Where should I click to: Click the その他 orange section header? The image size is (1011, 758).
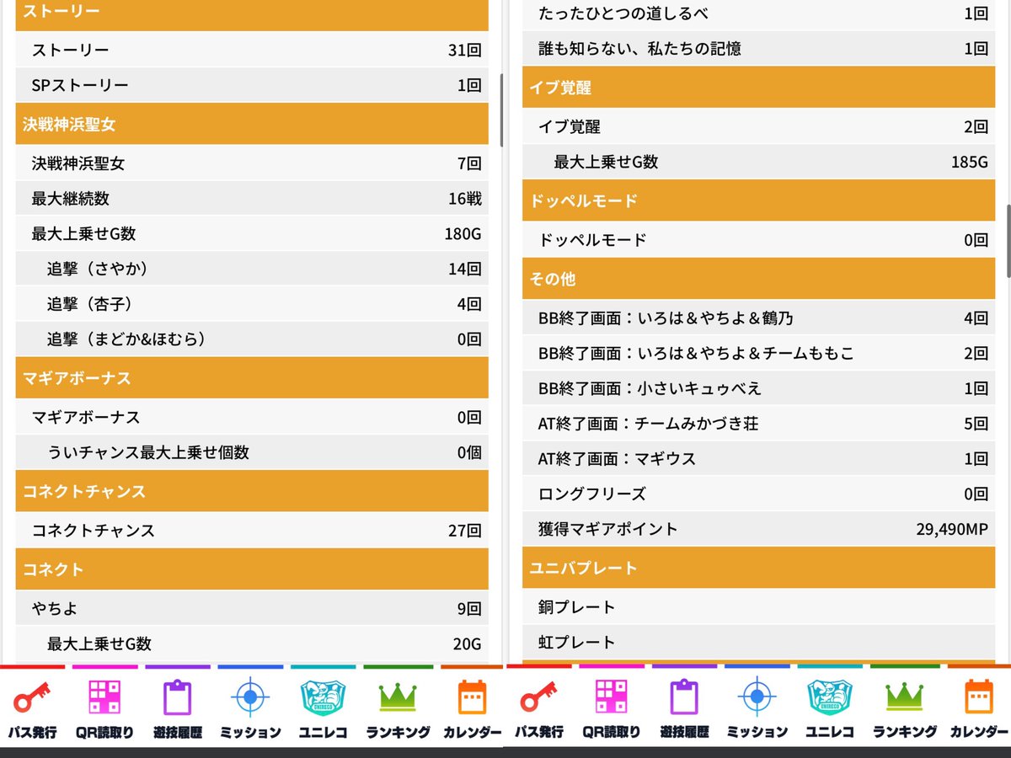pyautogui.click(x=758, y=279)
